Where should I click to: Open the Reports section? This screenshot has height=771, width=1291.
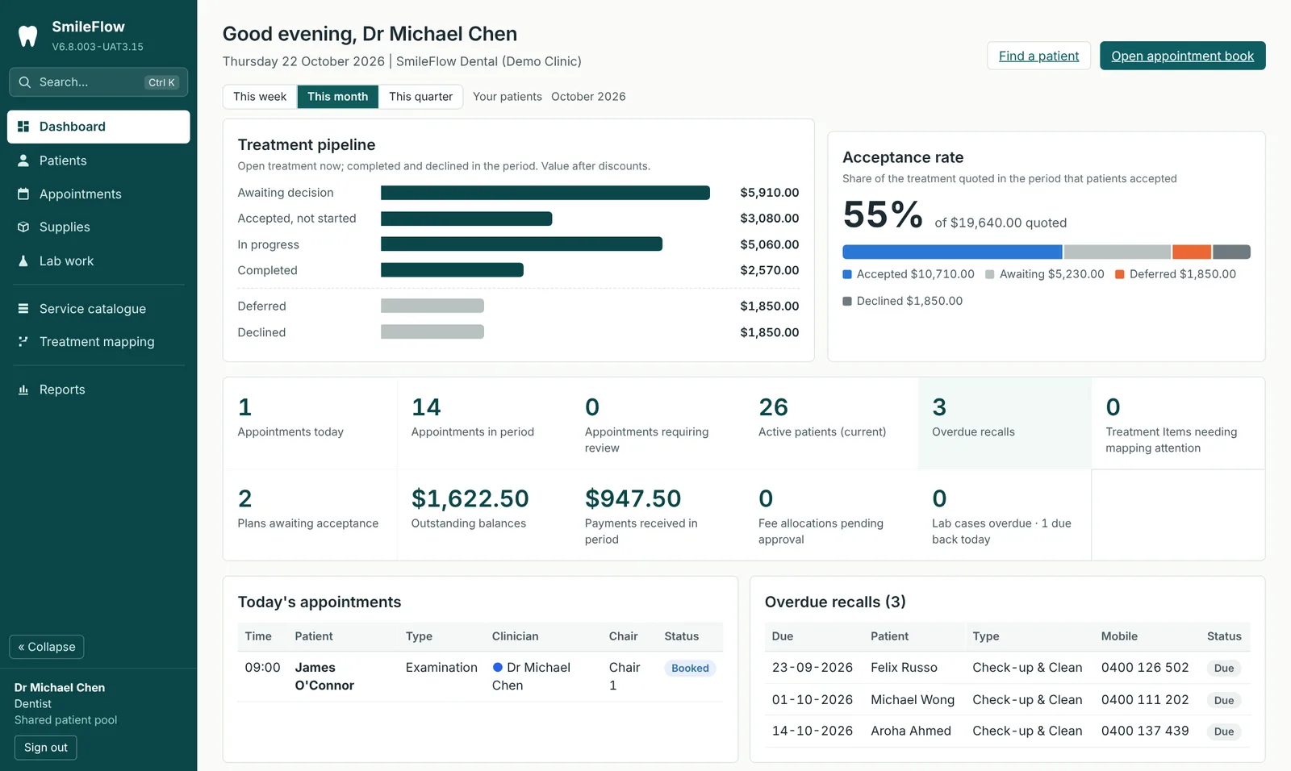tap(98, 390)
